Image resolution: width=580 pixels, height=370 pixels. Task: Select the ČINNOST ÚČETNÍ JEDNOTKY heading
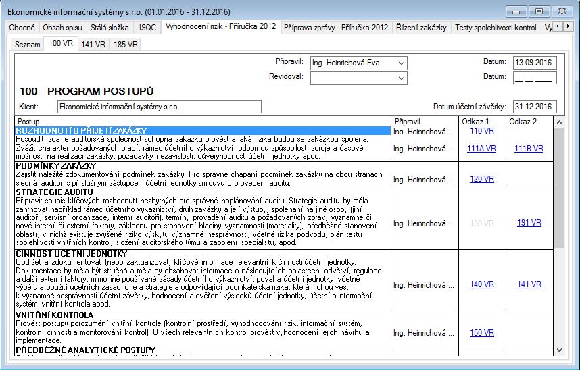pyautogui.click(x=72, y=254)
